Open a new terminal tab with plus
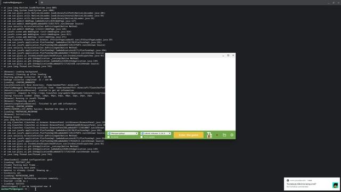This screenshot has width=341, height=192. [x=42, y=2]
